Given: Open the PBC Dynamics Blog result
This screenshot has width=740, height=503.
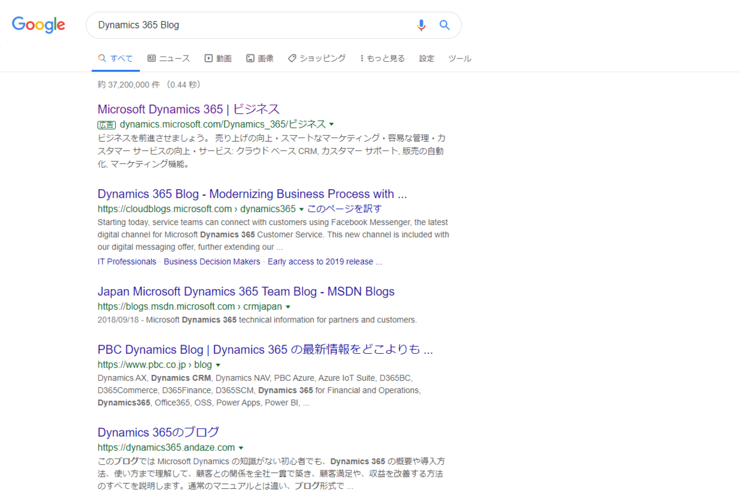Looking at the screenshot, I should (265, 350).
